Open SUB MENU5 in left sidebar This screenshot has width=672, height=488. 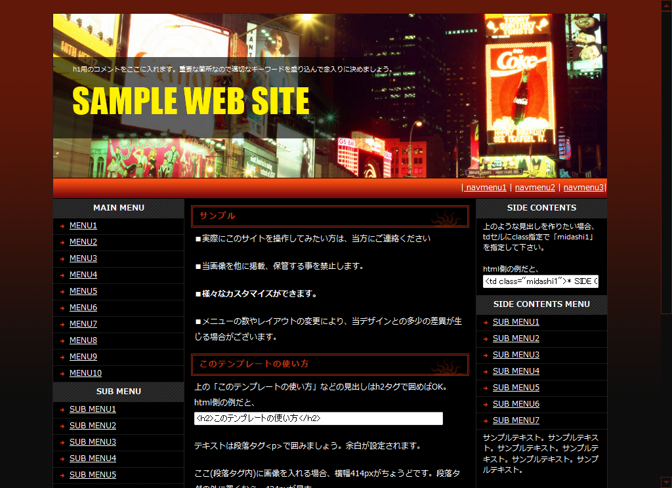93,475
